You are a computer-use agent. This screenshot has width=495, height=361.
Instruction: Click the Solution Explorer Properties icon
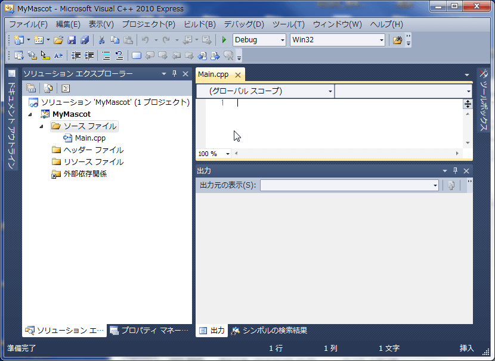31,88
